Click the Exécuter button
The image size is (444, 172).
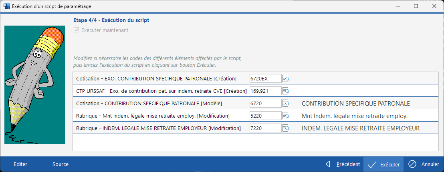point(383,164)
